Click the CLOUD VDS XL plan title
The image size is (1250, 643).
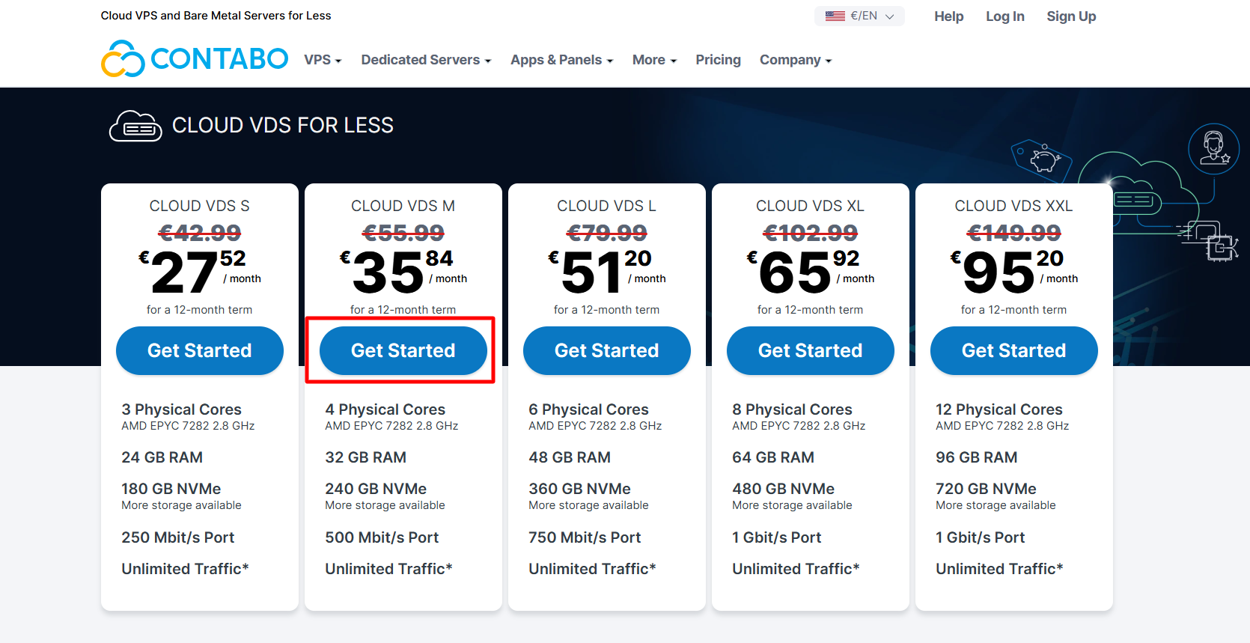pyautogui.click(x=811, y=206)
